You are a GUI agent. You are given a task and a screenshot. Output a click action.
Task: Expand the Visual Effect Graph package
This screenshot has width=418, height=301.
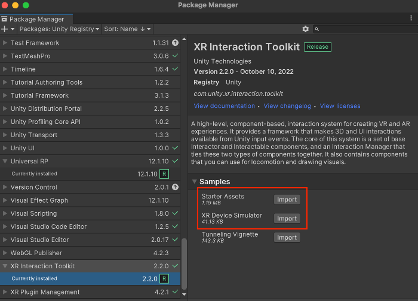(5, 200)
